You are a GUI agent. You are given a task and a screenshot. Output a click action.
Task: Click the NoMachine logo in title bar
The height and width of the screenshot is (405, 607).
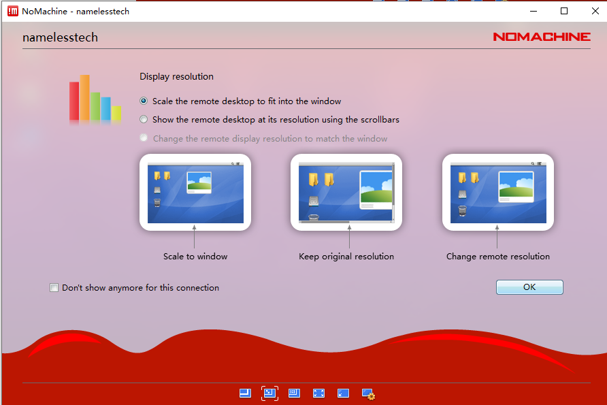coord(13,11)
